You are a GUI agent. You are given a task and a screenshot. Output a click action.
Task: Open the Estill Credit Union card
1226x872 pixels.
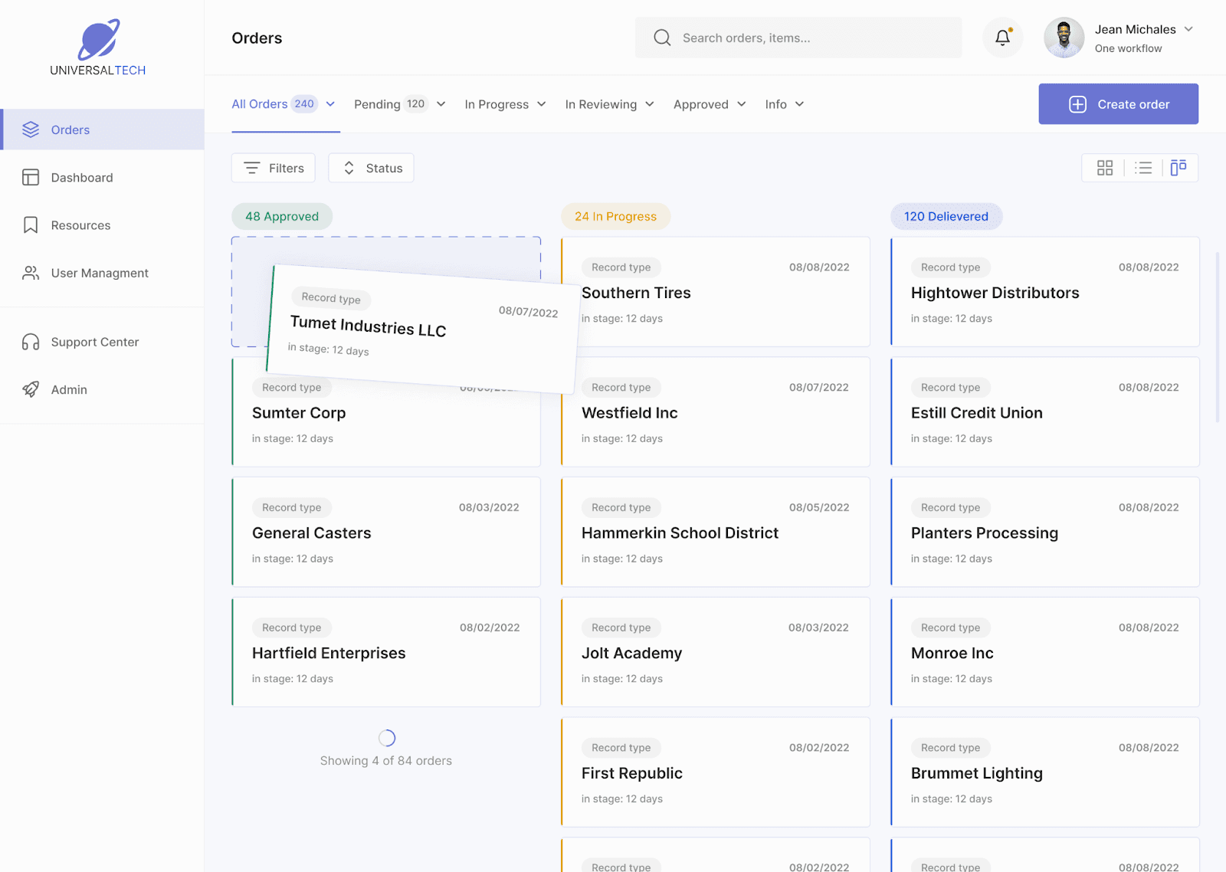[x=1045, y=411]
